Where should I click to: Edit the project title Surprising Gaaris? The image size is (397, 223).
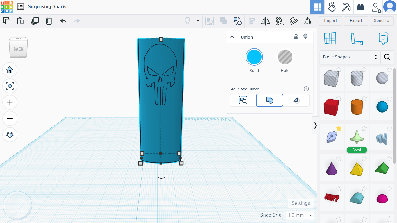tap(47, 6)
